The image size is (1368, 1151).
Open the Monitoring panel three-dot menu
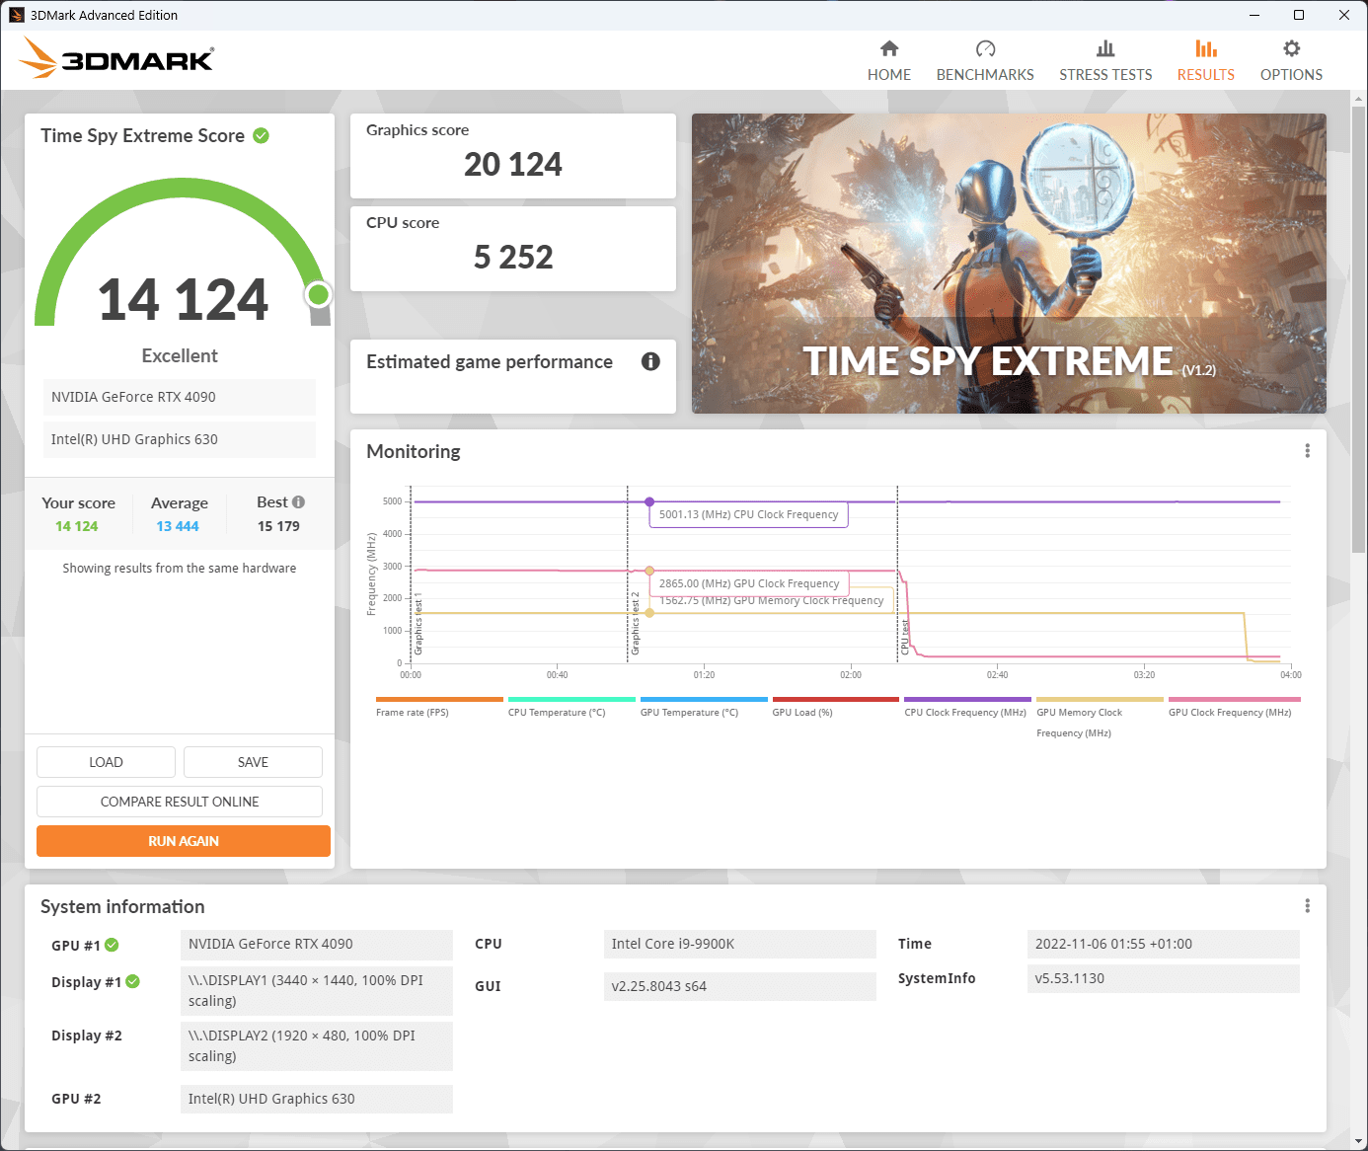tap(1307, 451)
